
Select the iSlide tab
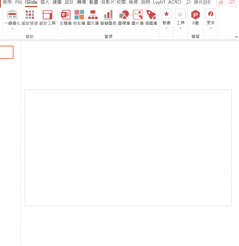31,2
